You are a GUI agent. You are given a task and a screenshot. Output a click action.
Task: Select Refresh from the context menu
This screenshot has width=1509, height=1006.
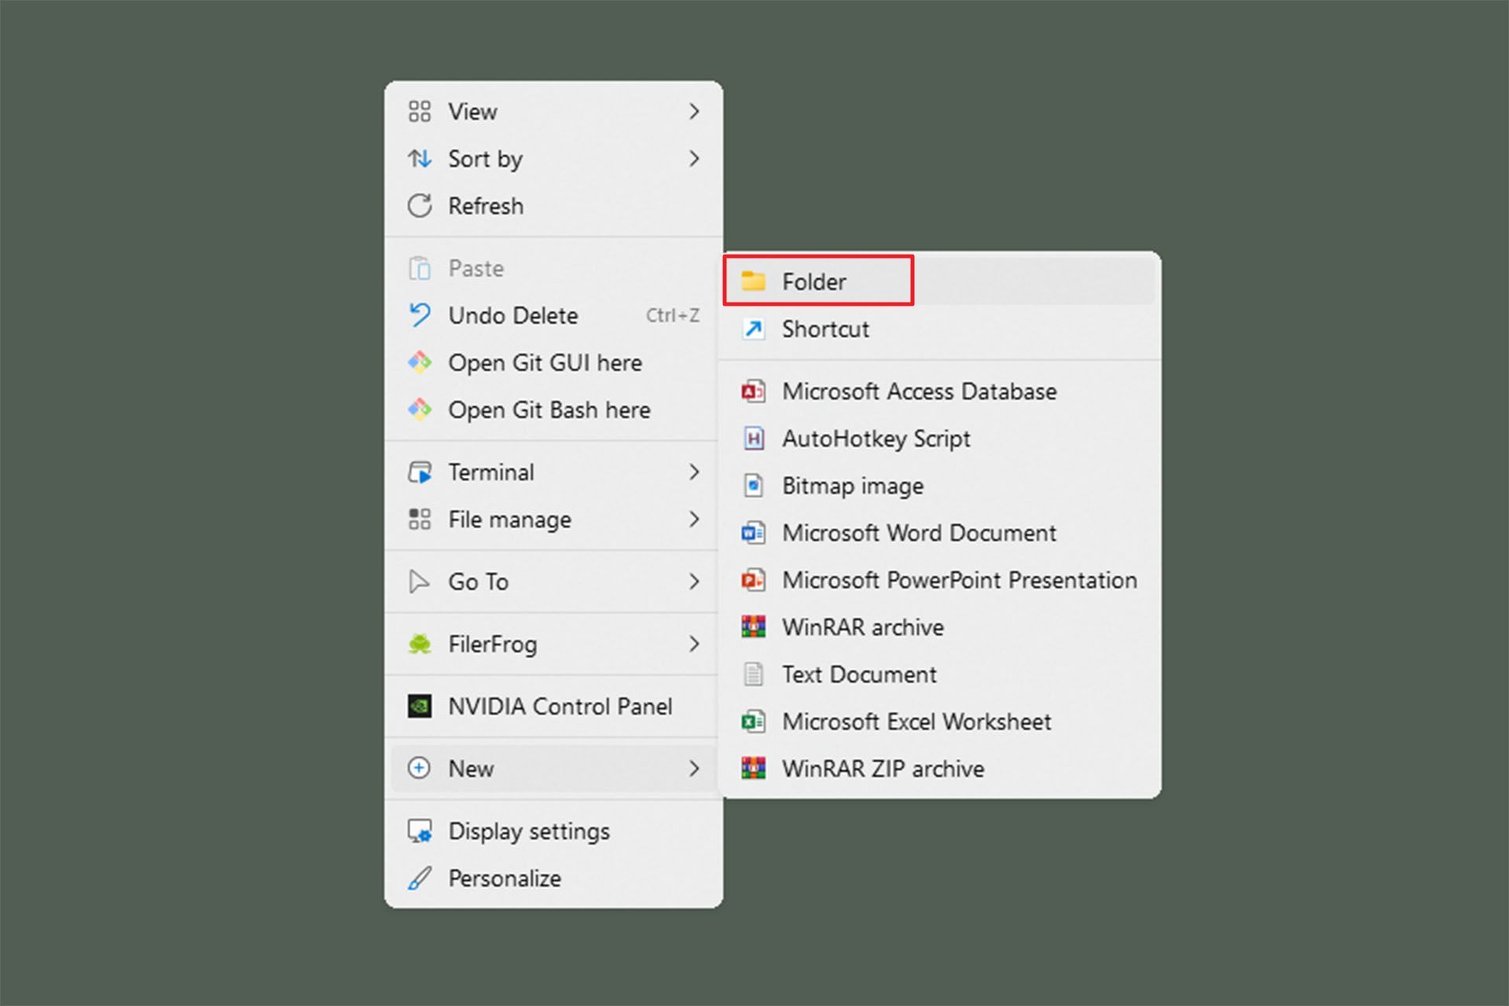click(485, 206)
